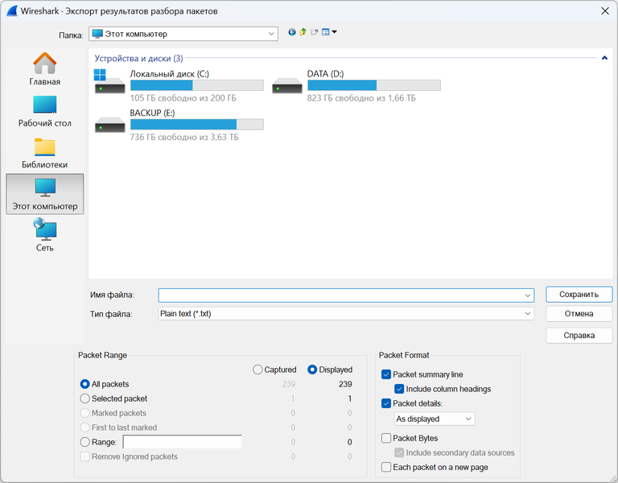This screenshot has height=483, width=618.
Task: Open the Папка location dropdown
Action: [183, 34]
